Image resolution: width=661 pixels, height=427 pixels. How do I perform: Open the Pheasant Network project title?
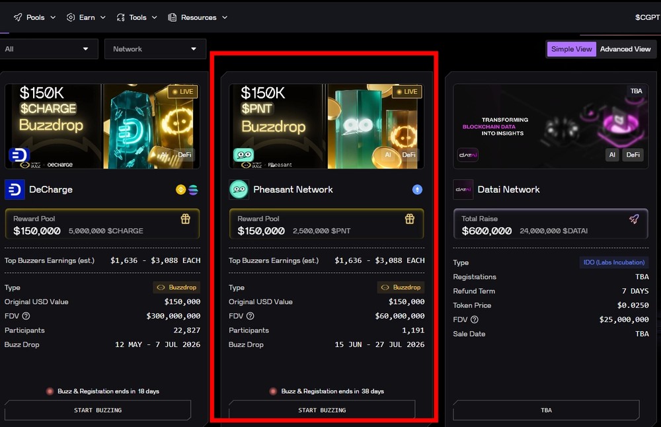(x=293, y=190)
